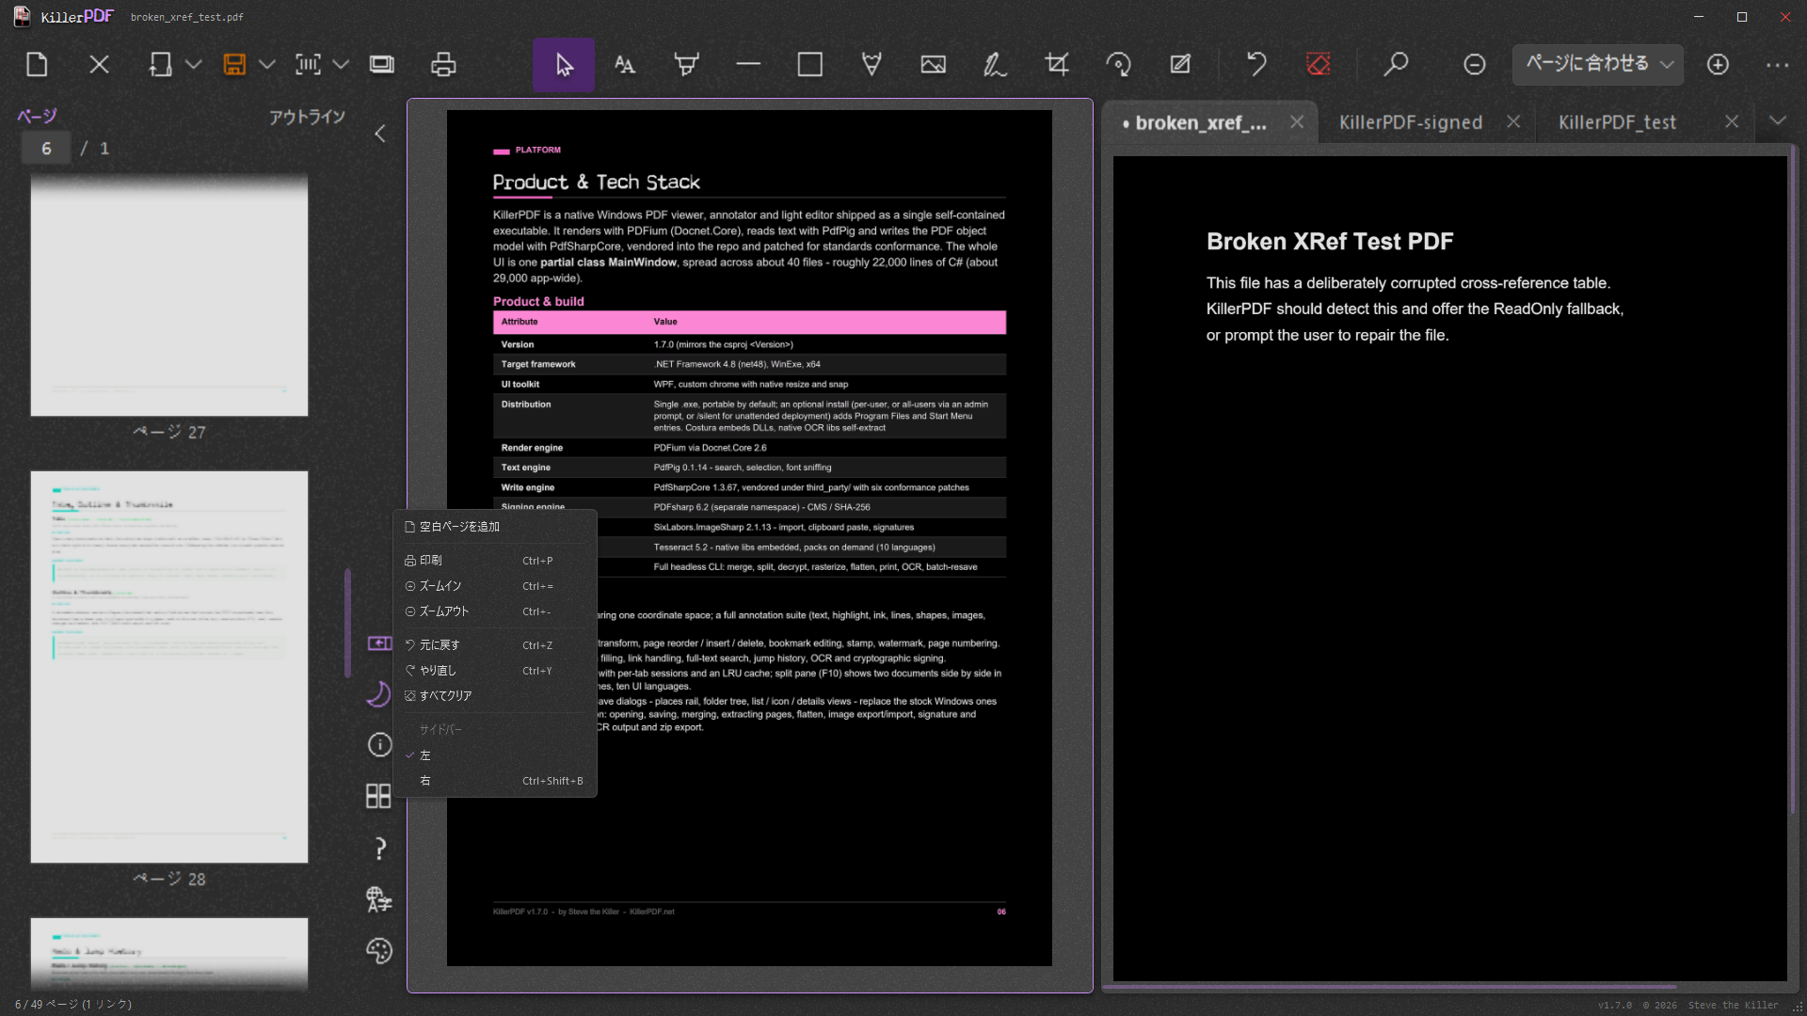This screenshot has height=1016, width=1807.
Task: Click the insert image tool
Action: coord(934,65)
